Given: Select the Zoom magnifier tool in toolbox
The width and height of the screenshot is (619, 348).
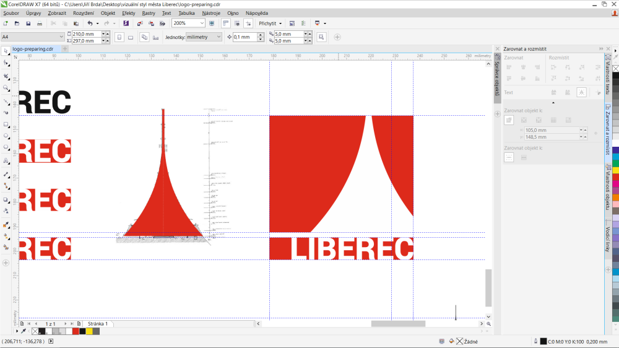Looking at the screenshot, I should pos(6,88).
